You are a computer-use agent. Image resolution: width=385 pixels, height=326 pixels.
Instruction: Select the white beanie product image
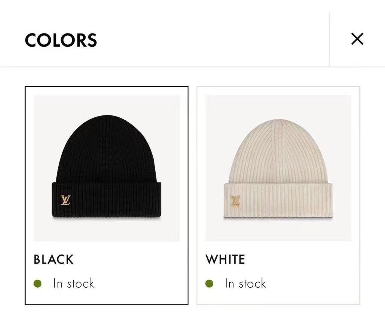[x=278, y=168]
